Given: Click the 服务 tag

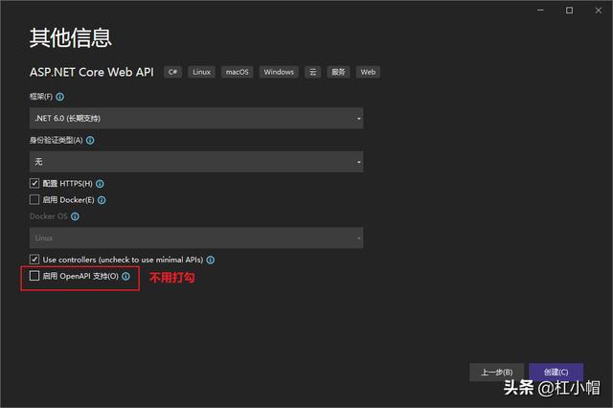Looking at the screenshot, I should click(x=338, y=72).
